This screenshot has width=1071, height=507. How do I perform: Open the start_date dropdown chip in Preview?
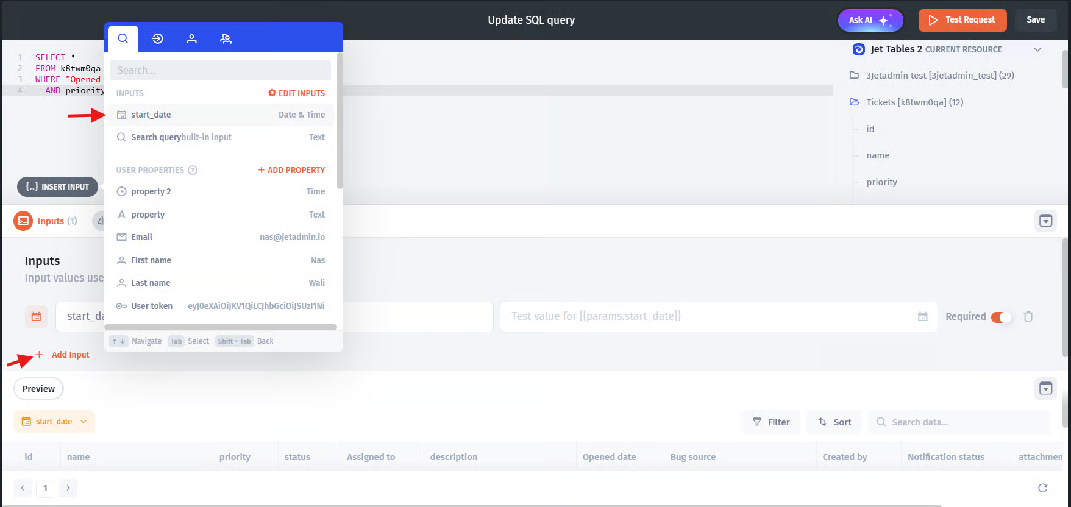pyautogui.click(x=54, y=421)
